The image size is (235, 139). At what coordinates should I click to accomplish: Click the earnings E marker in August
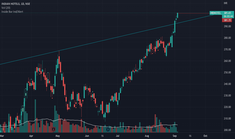pos(154,129)
